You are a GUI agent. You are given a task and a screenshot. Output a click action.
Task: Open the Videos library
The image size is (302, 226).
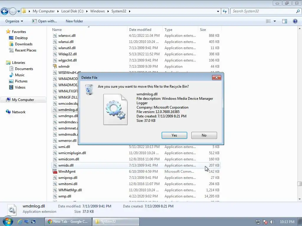pos(20,87)
